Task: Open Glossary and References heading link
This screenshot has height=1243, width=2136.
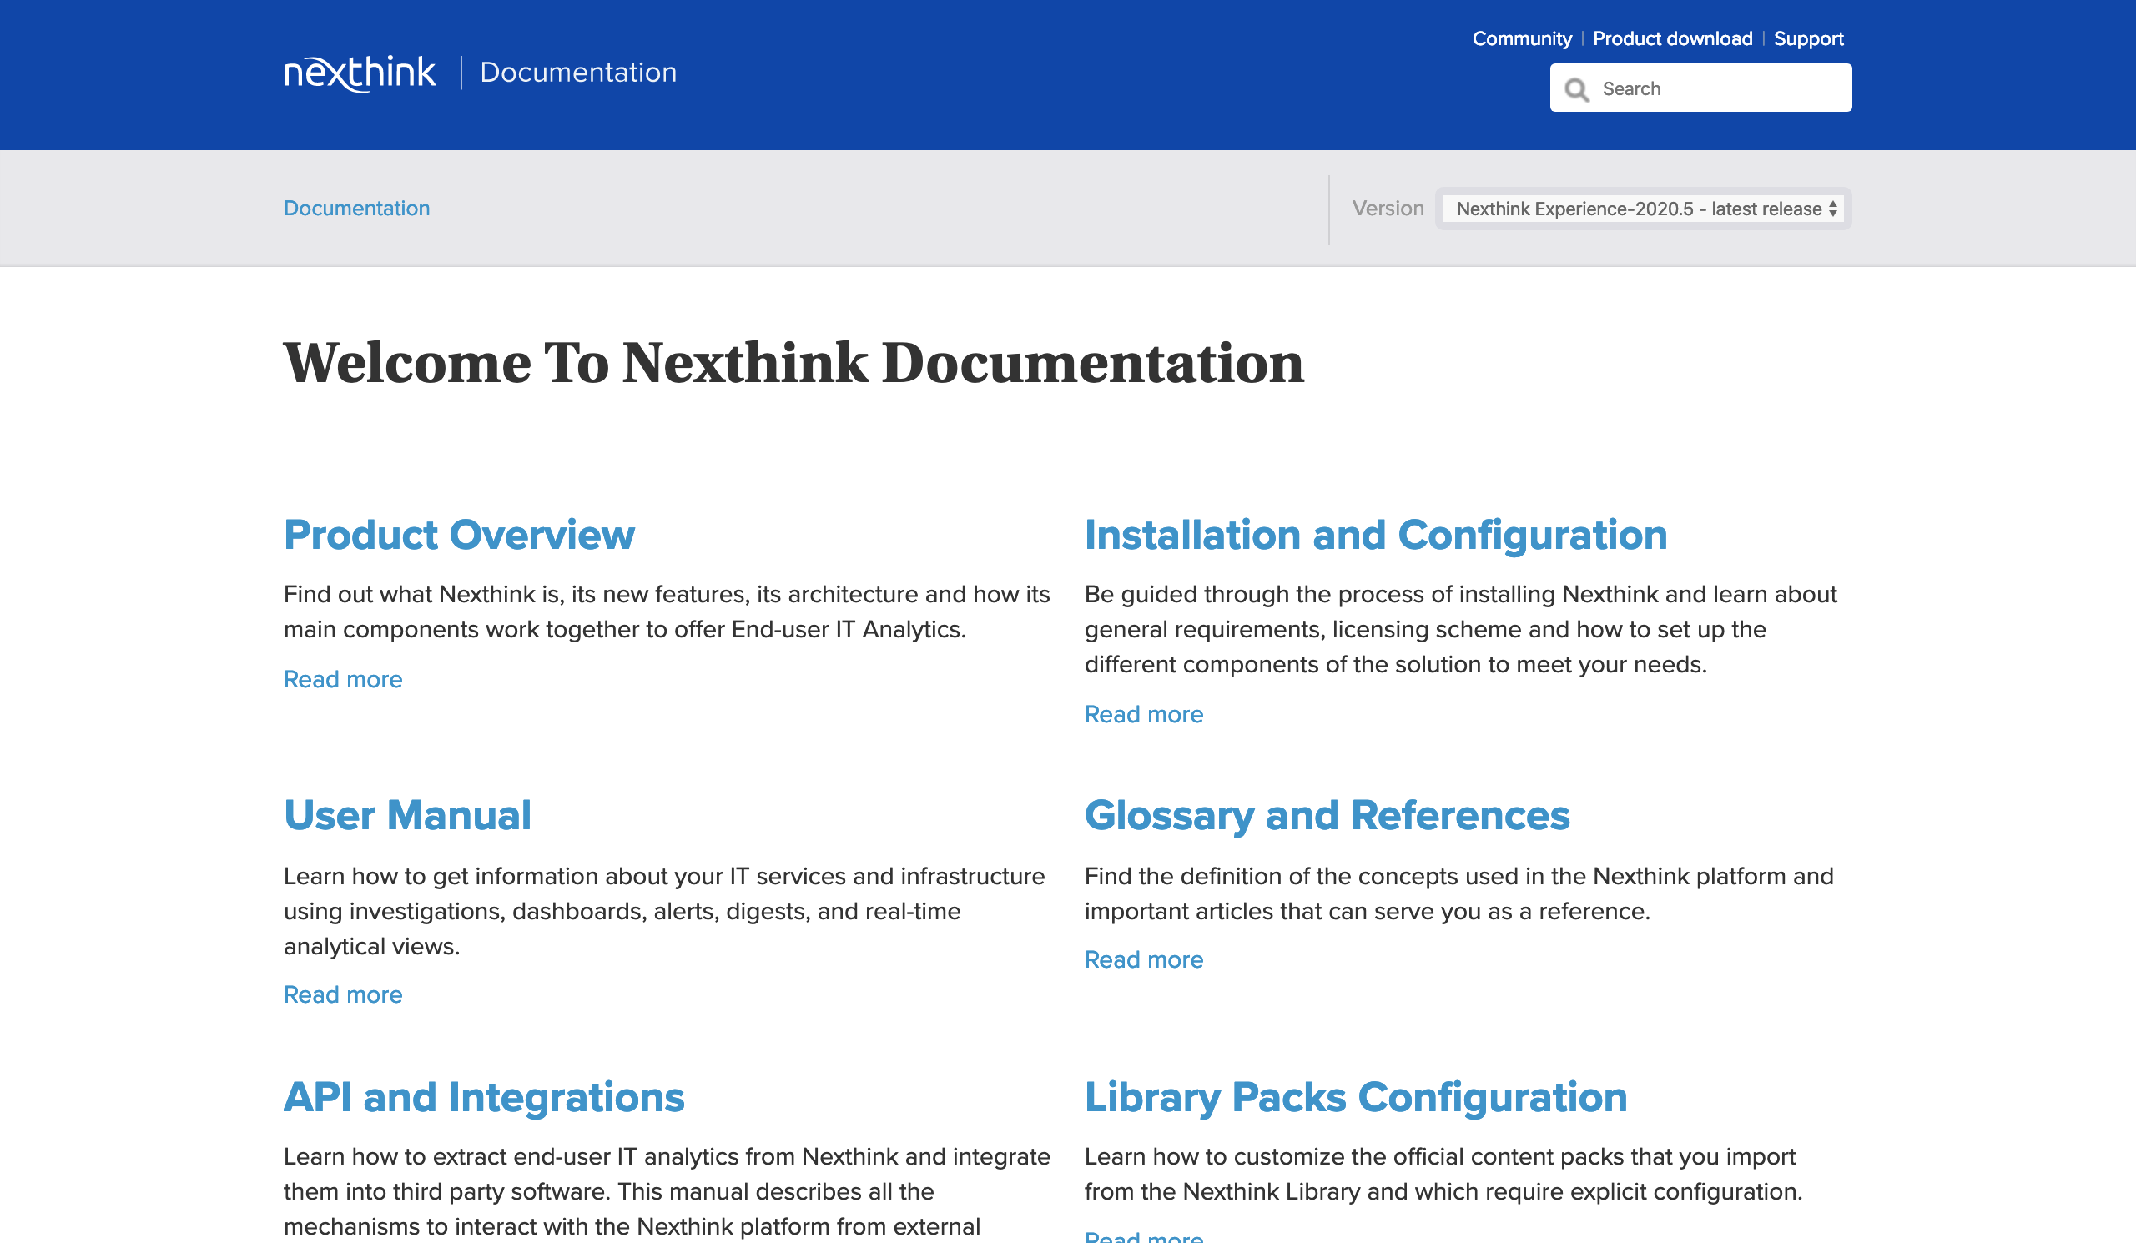Action: 1327,815
